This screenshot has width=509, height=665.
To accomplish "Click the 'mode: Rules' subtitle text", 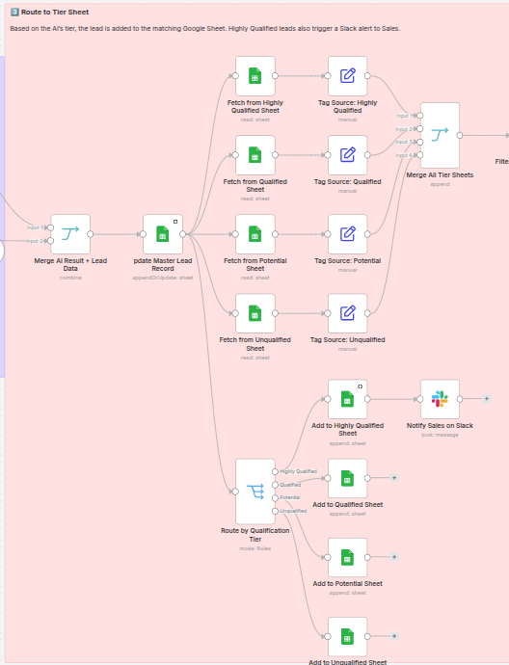I will pos(254,548).
